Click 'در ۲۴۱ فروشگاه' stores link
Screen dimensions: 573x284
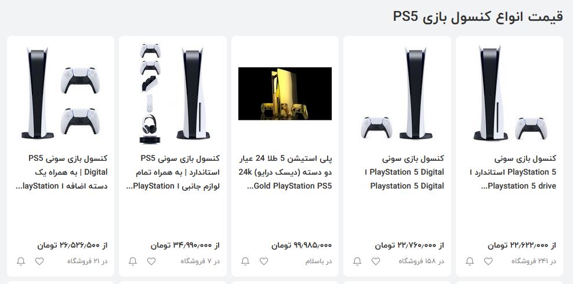point(534,261)
